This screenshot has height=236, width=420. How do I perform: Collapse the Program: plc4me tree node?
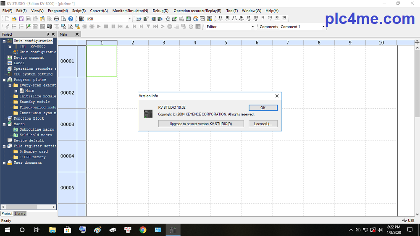[x=4, y=80]
